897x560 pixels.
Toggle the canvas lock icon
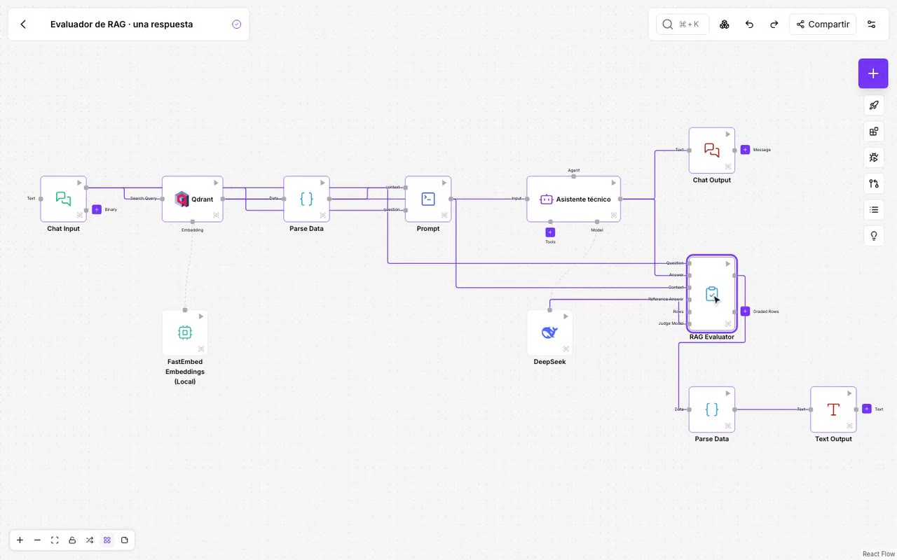[x=72, y=540]
